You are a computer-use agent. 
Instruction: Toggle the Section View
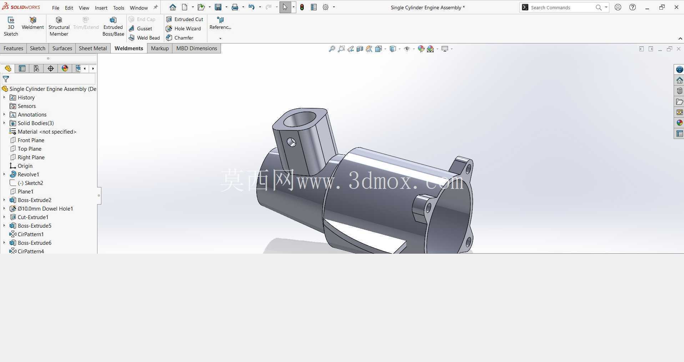360,49
